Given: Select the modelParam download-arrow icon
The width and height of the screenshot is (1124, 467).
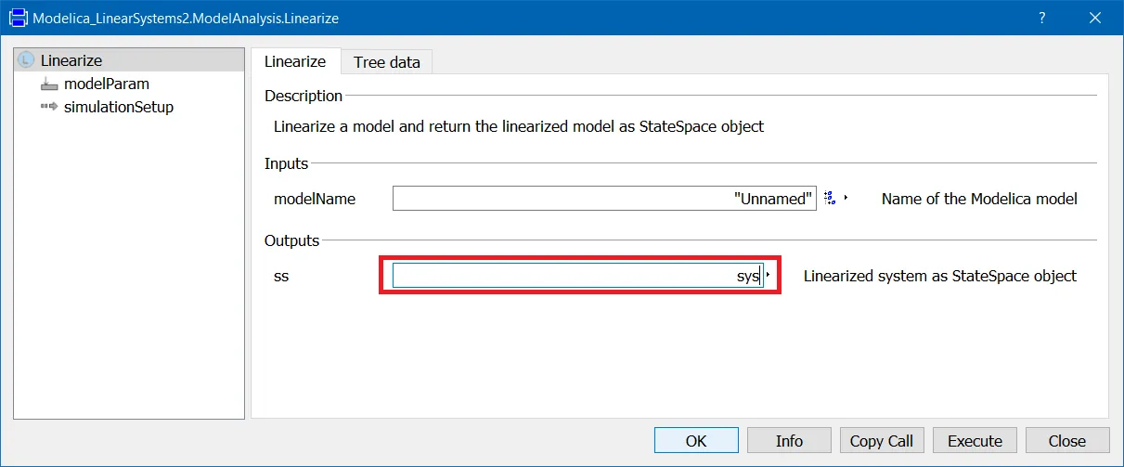Looking at the screenshot, I should coord(49,84).
